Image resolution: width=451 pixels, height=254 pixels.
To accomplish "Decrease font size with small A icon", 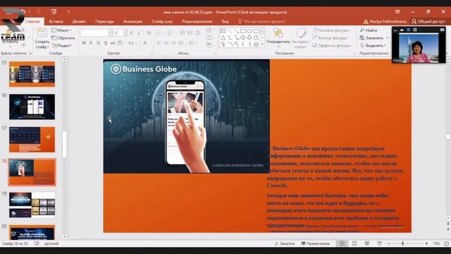I will pyautogui.click(x=139, y=33).
